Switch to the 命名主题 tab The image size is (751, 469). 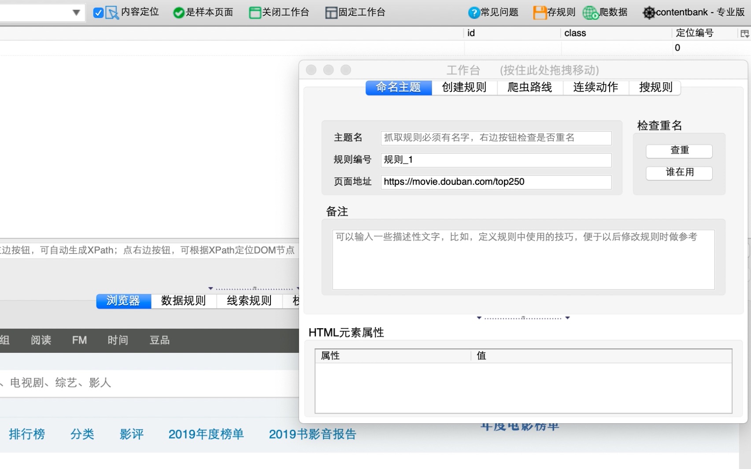click(x=398, y=88)
